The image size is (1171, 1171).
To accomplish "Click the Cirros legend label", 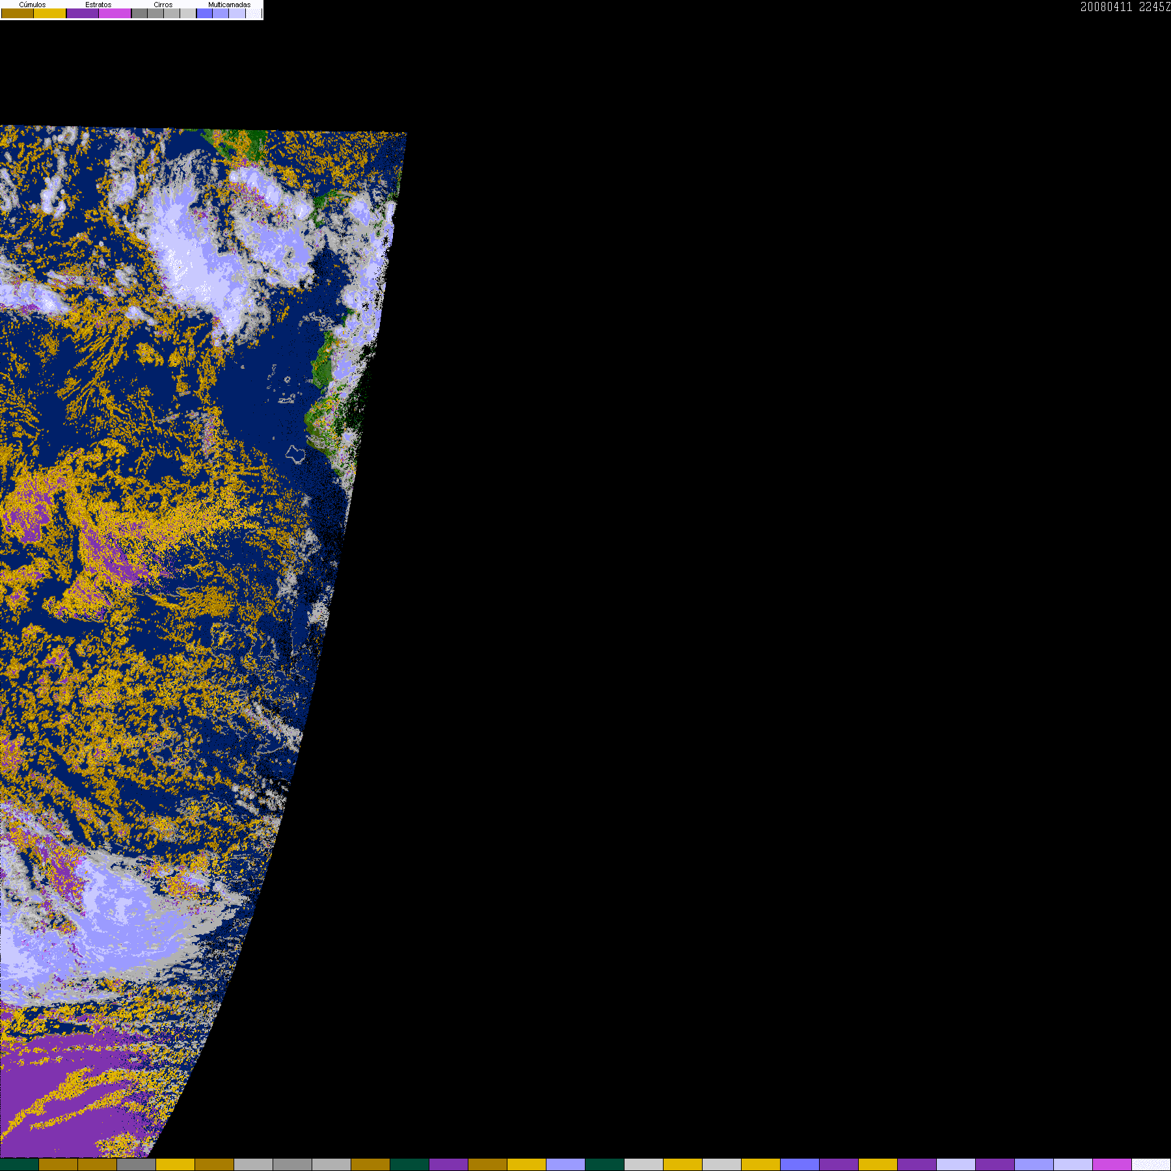I will [x=163, y=5].
